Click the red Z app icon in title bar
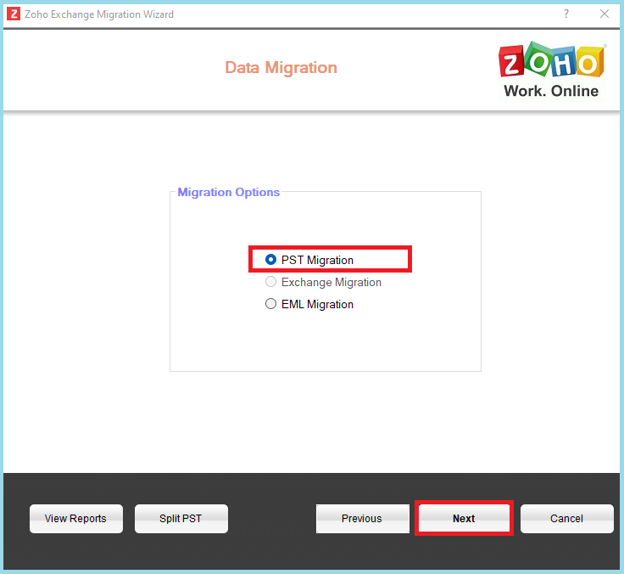The height and width of the screenshot is (574, 624). (x=14, y=14)
